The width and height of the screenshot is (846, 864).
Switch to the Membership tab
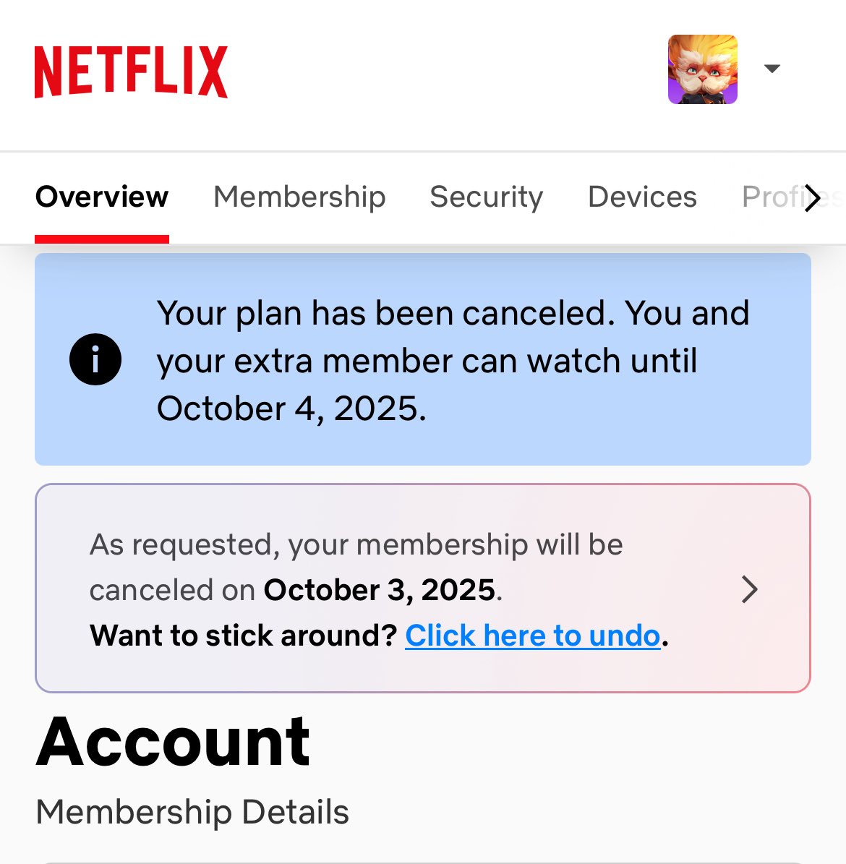pyautogui.click(x=299, y=197)
